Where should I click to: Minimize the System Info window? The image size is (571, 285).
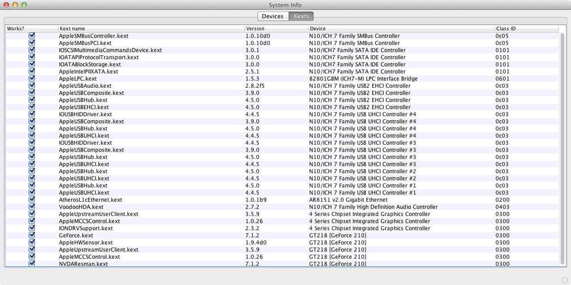tap(15, 5)
